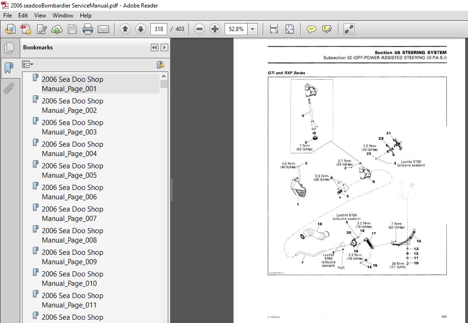Open the File menu
468x323 pixels.
pos(8,16)
